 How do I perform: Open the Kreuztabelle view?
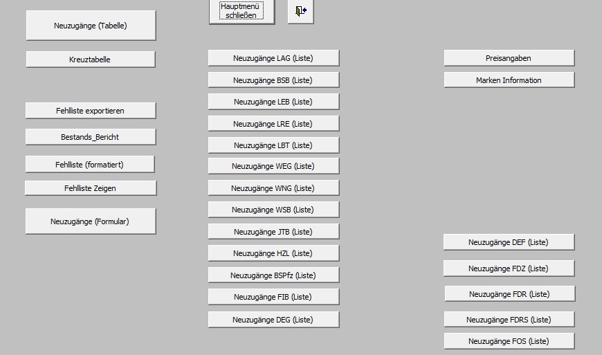(91, 60)
